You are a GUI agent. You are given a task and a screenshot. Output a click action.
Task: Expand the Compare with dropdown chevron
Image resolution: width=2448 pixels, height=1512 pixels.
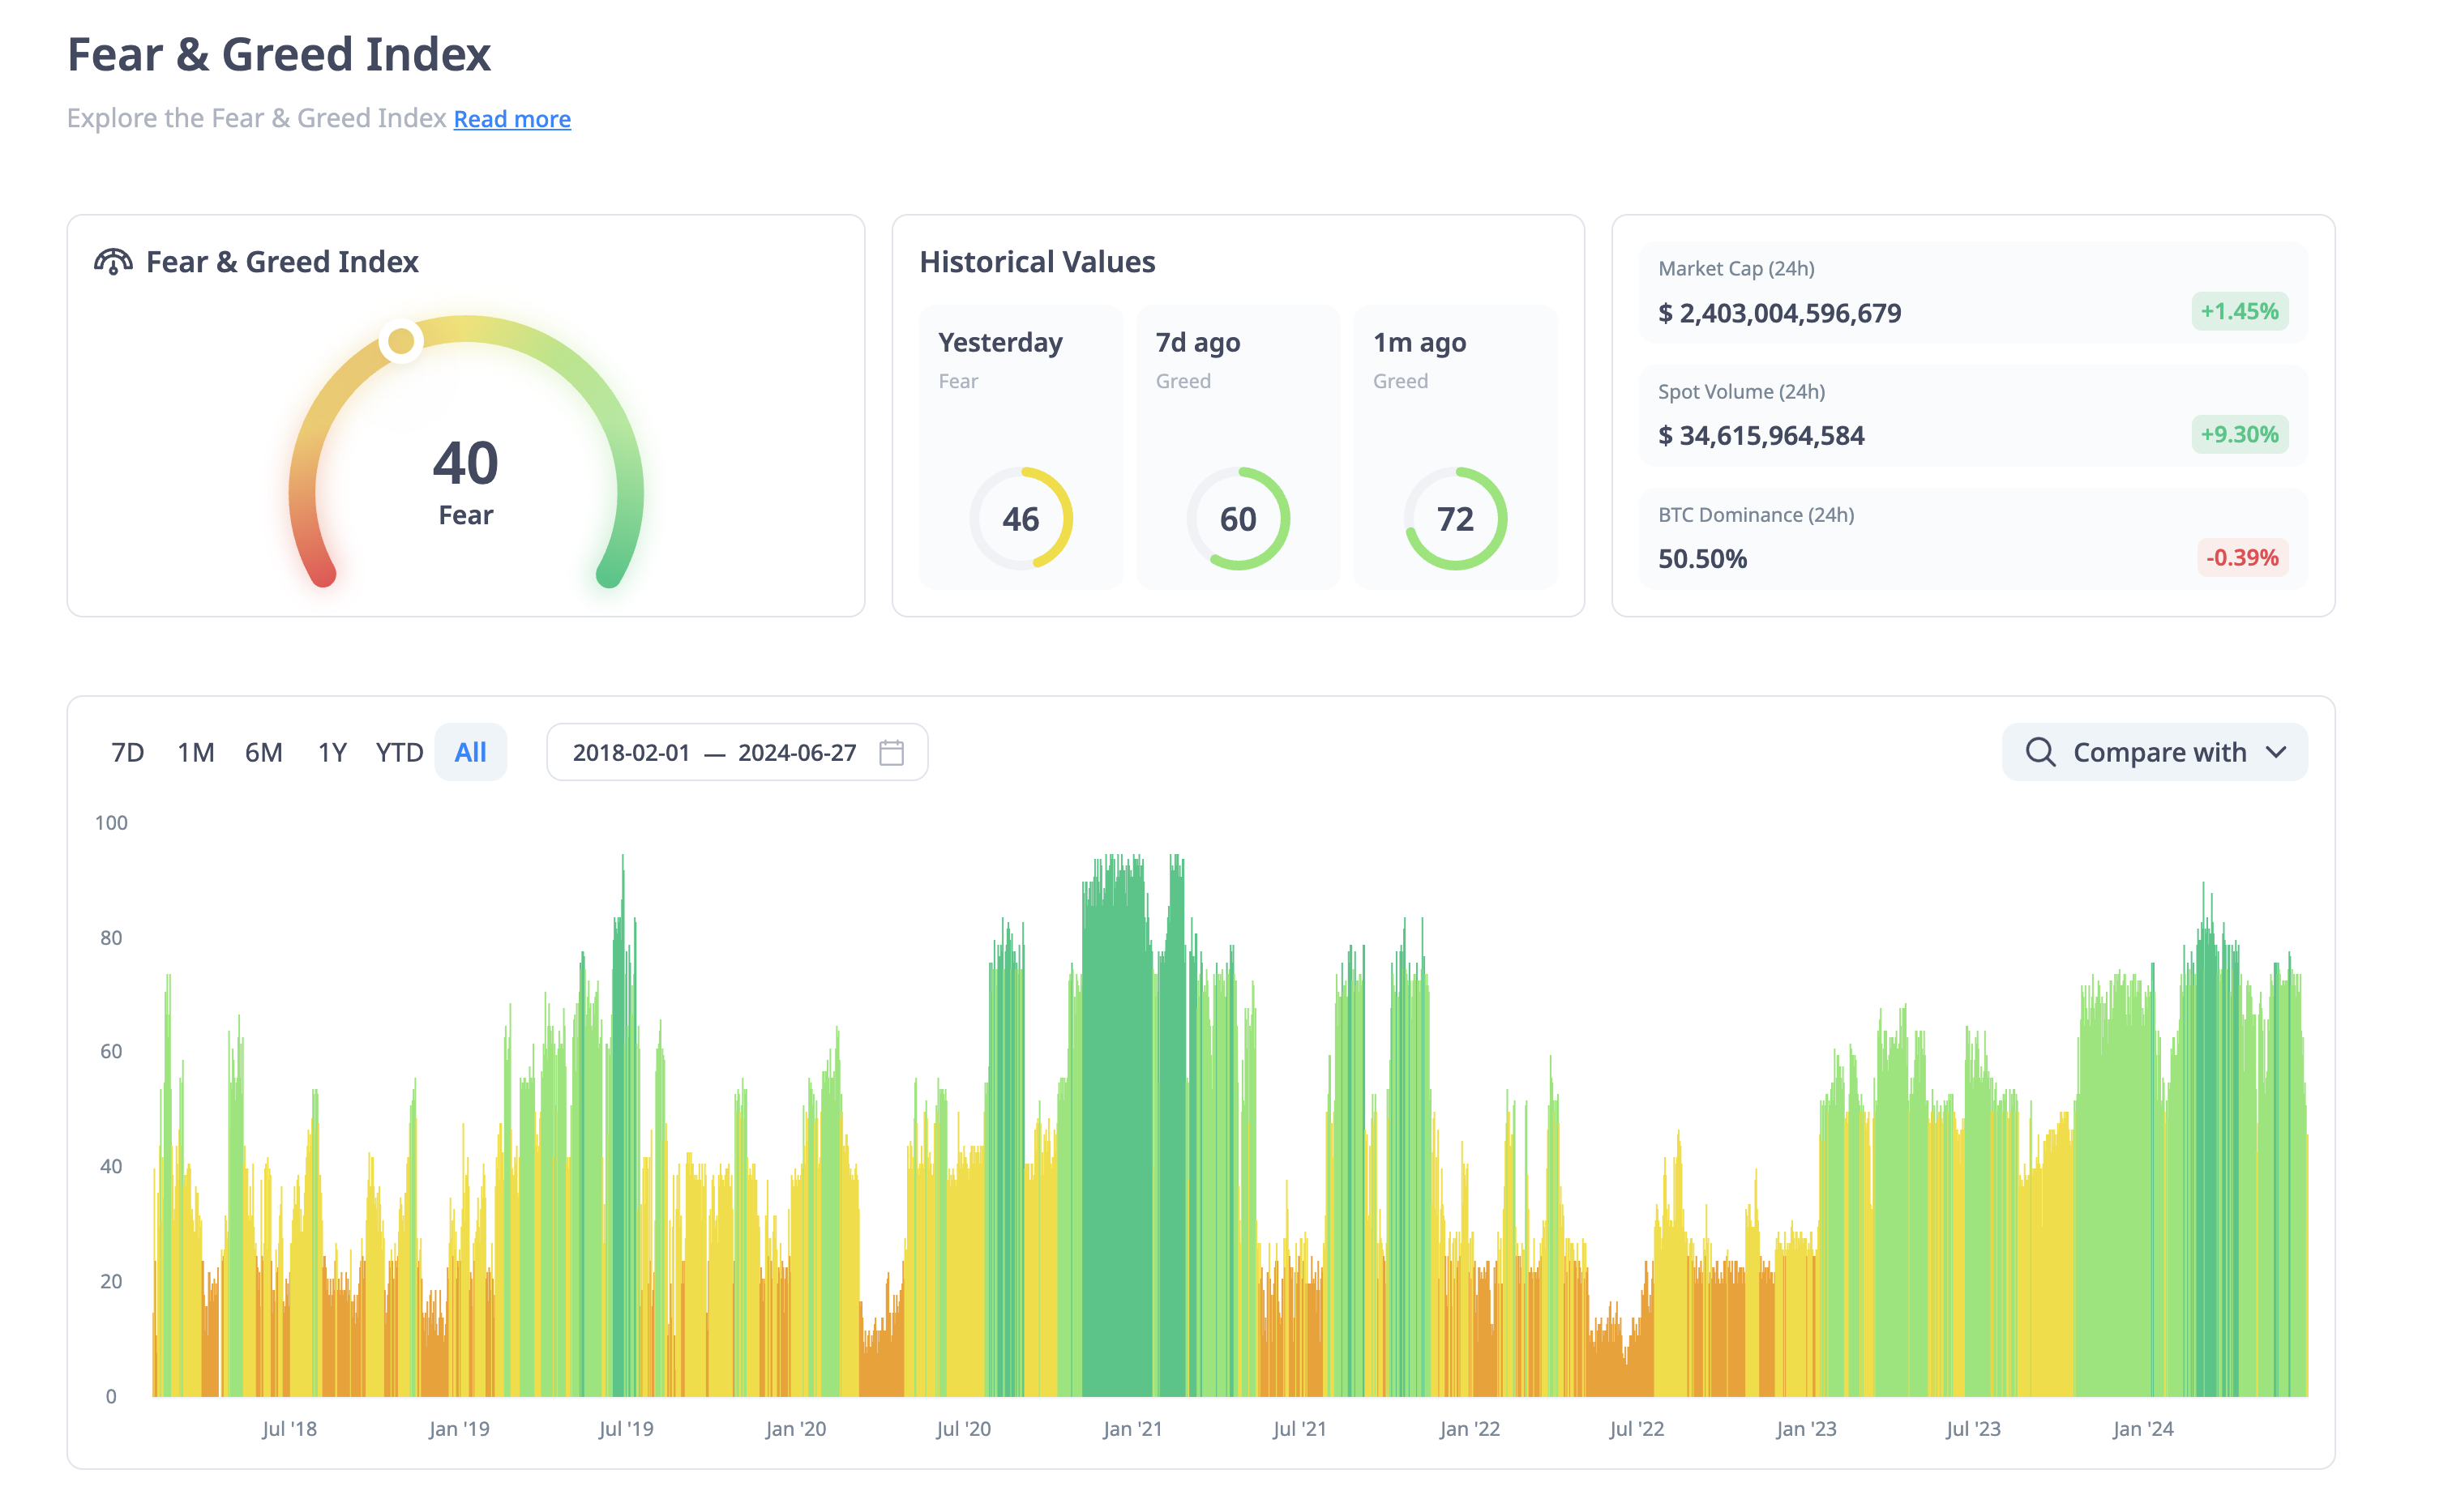[x=2276, y=752]
